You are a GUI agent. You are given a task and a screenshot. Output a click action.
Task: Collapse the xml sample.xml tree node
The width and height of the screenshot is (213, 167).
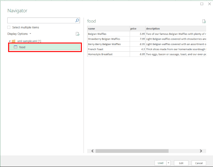[9, 41]
